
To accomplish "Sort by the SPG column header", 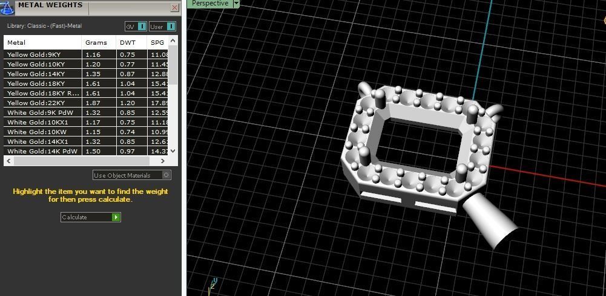I will (157, 42).
